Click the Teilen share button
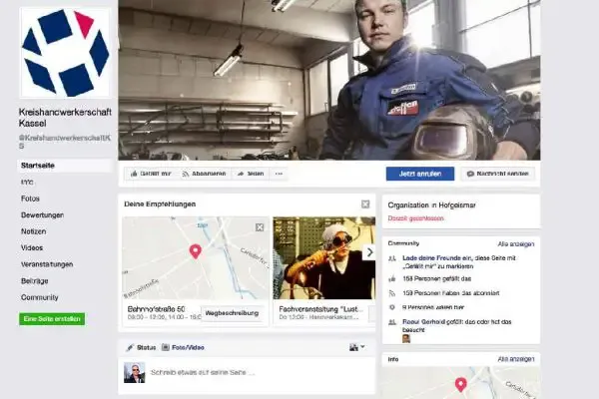 tap(251, 174)
